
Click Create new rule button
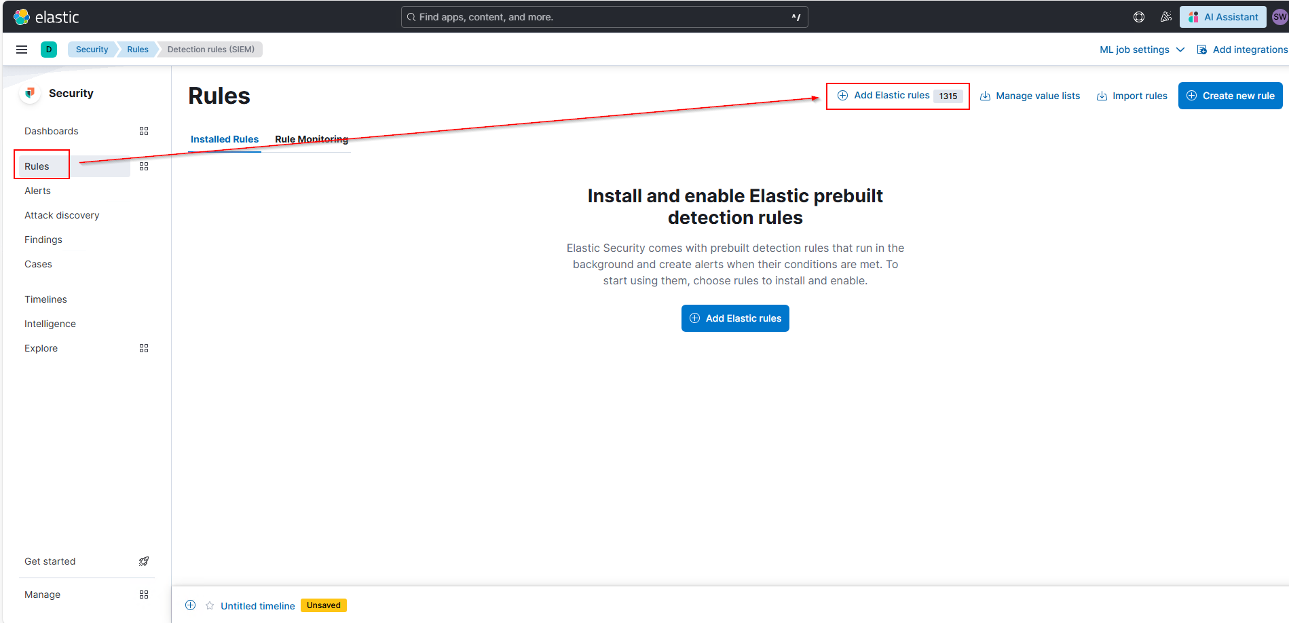(1231, 96)
